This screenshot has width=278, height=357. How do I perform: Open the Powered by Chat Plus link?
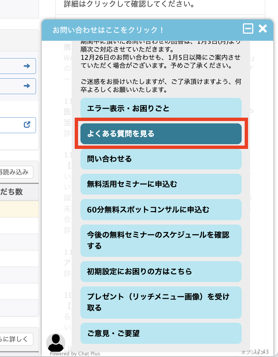[x=75, y=354]
